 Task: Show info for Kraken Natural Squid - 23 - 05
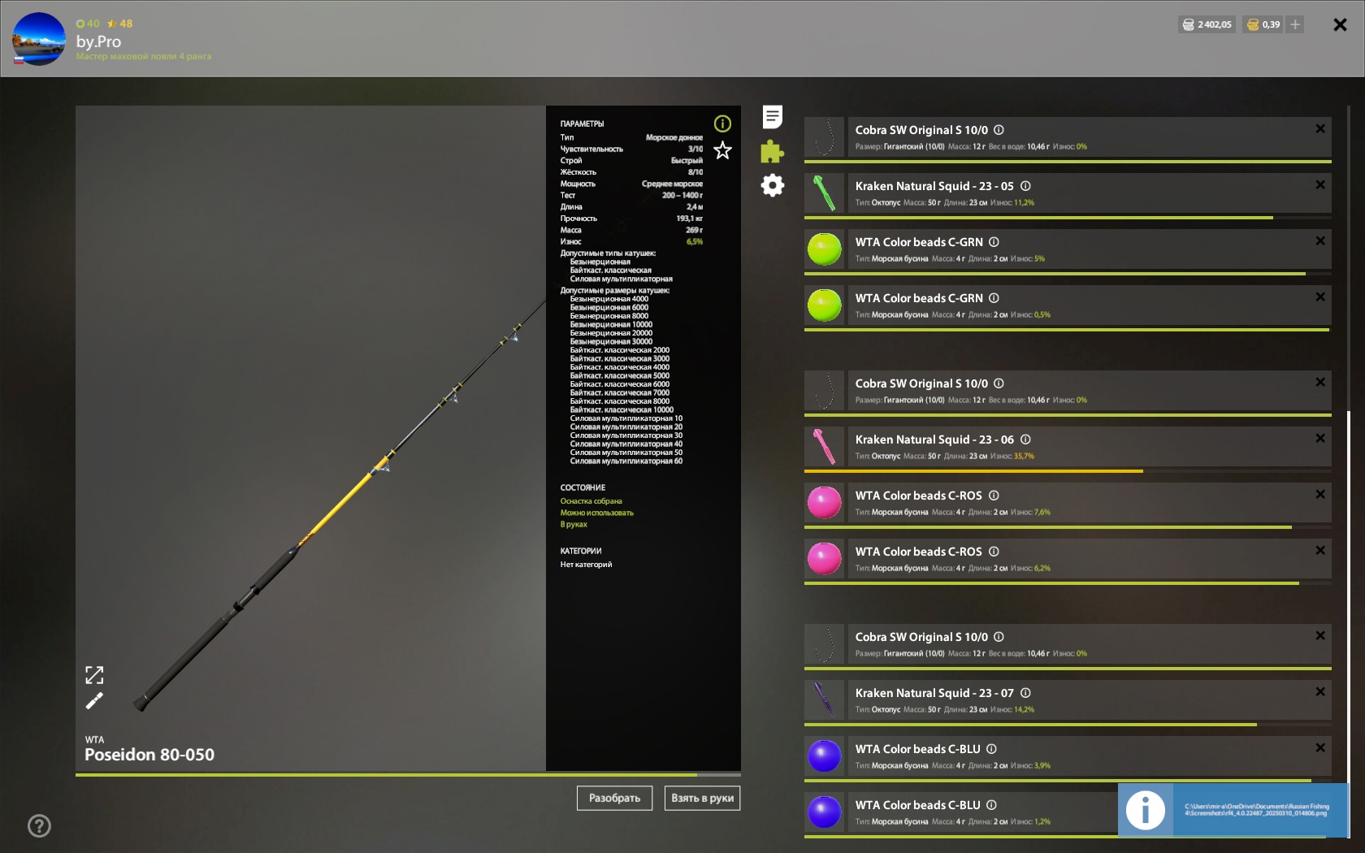pyautogui.click(x=1025, y=186)
